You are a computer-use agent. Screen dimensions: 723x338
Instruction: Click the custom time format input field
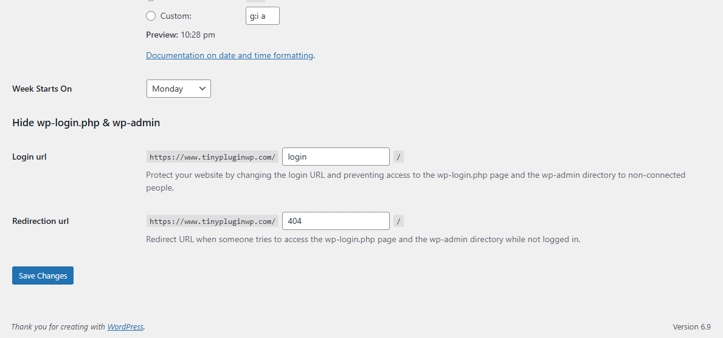pos(263,16)
